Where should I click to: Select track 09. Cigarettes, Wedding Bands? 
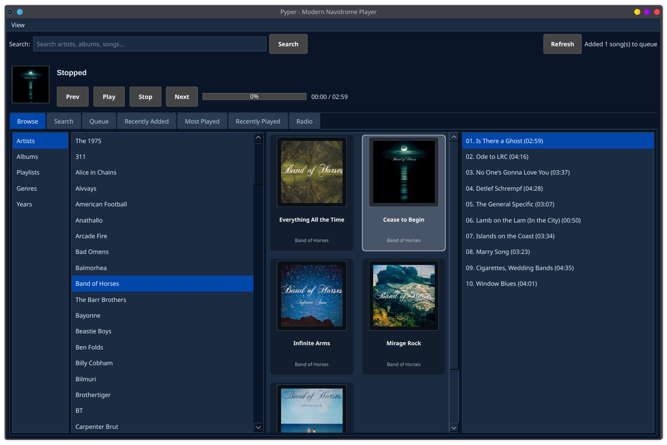[x=558, y=268]
